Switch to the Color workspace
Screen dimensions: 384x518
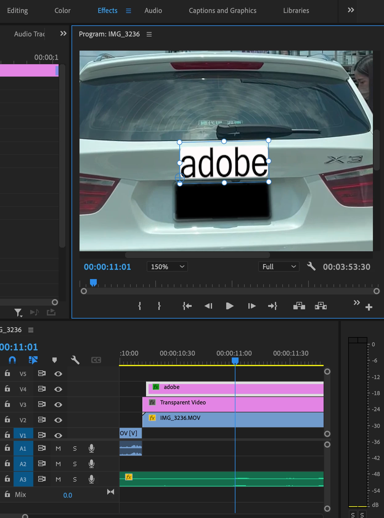63,10
